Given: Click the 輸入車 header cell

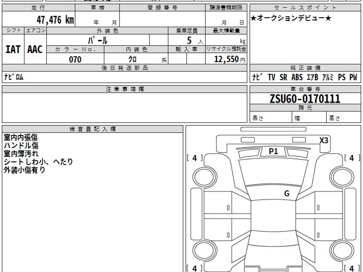Looking at the screenshot, I should (187, 50).
